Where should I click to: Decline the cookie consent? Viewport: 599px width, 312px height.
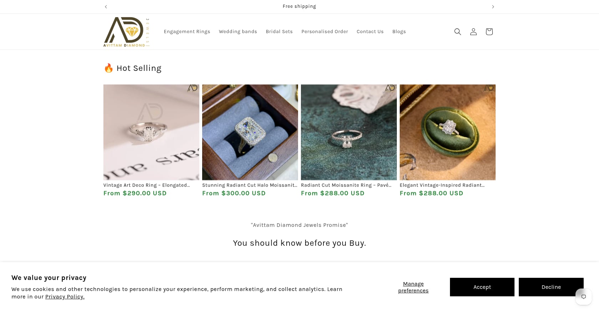(551, 287)
